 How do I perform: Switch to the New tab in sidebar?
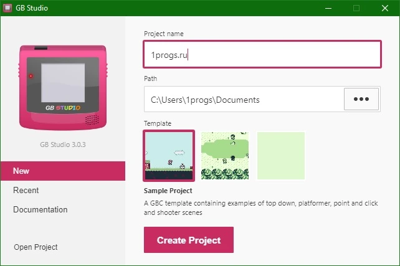[x=63, y=171]
